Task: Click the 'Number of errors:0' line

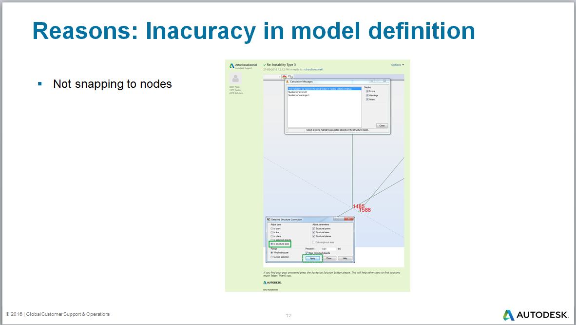Action: pyautogui.click(x=297, y=92)
